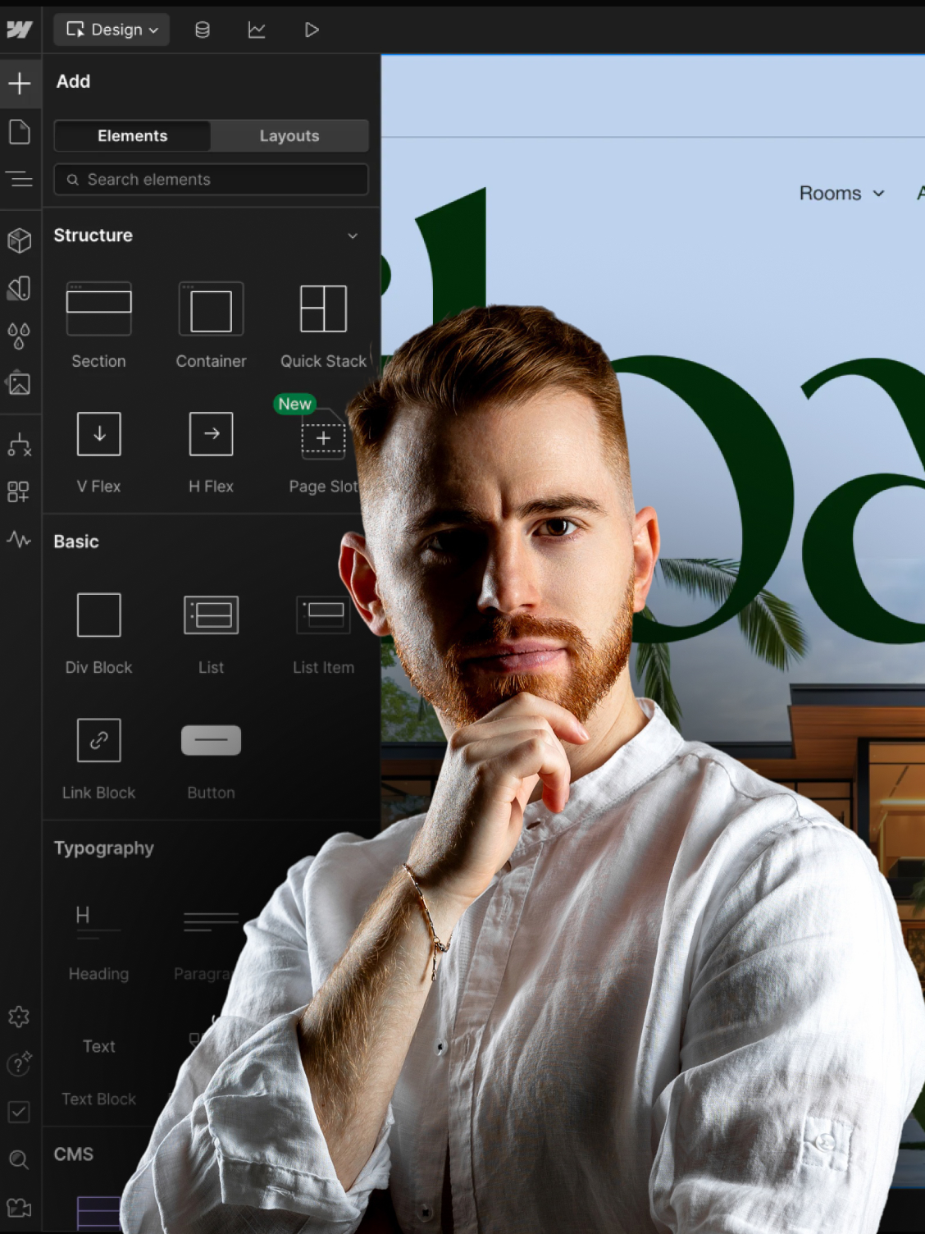Add an H Flex element

(x=211, y=451)
